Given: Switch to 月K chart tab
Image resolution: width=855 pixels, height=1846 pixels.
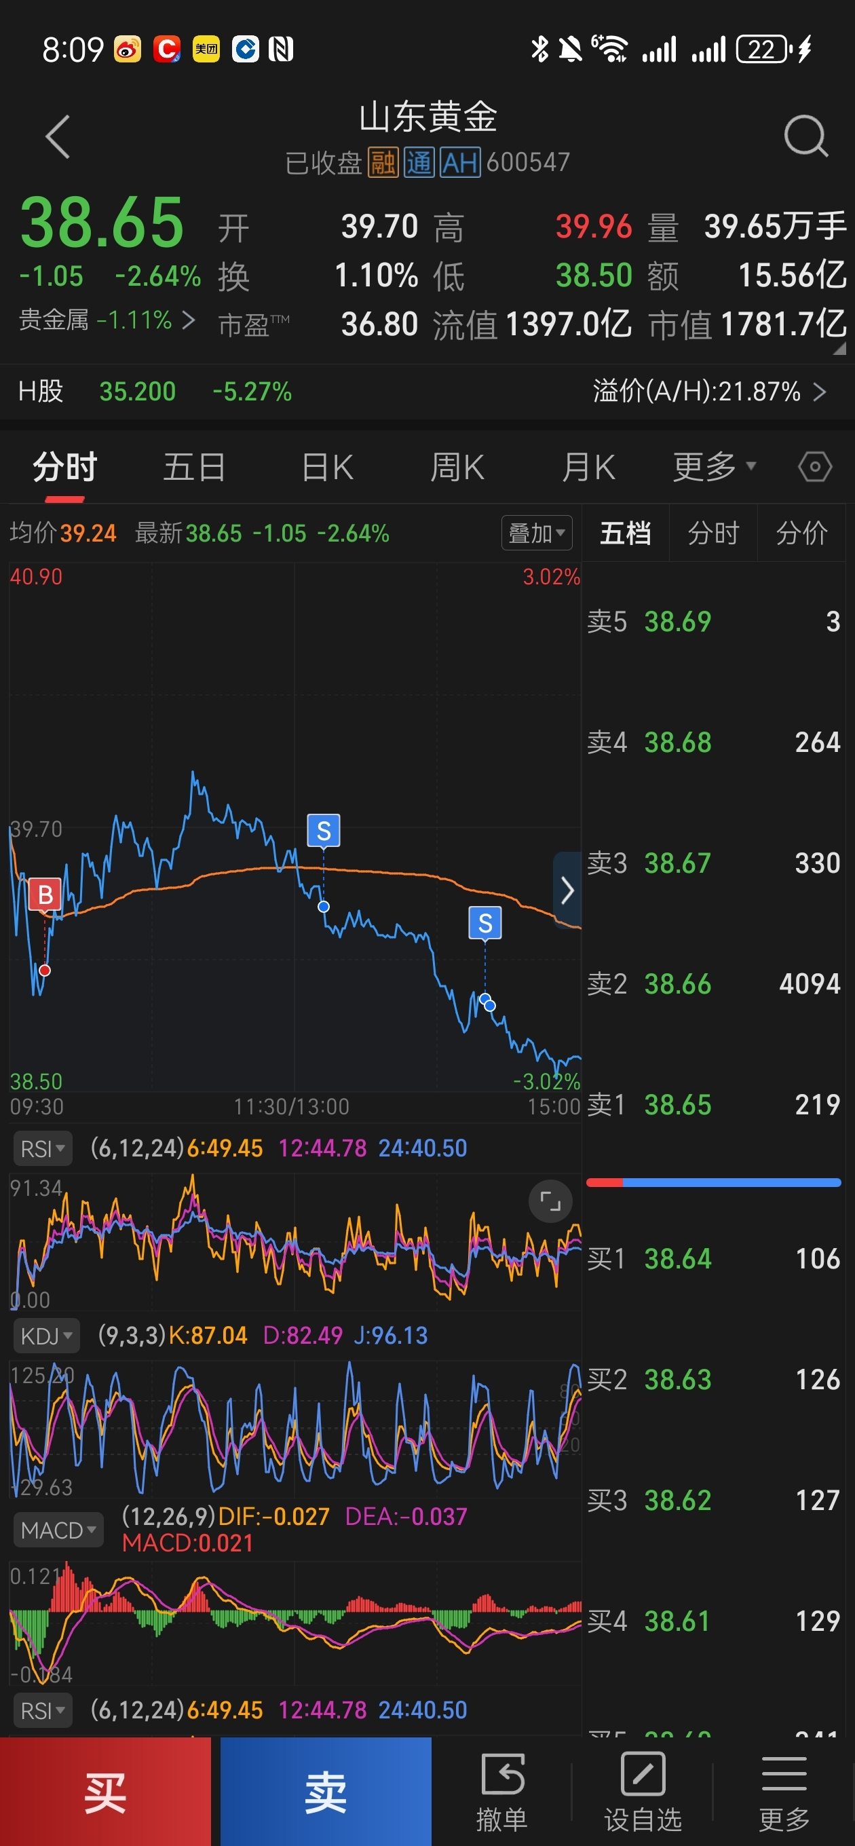Looking at the screenshot, I should [x=588, y=467].
